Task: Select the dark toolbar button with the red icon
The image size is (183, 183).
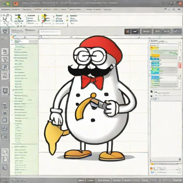Action: click(x=128, y=31)
